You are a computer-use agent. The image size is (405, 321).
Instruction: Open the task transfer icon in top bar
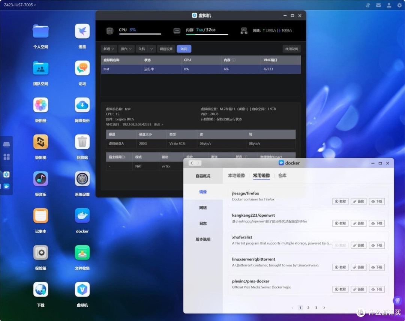coord(368,5)
